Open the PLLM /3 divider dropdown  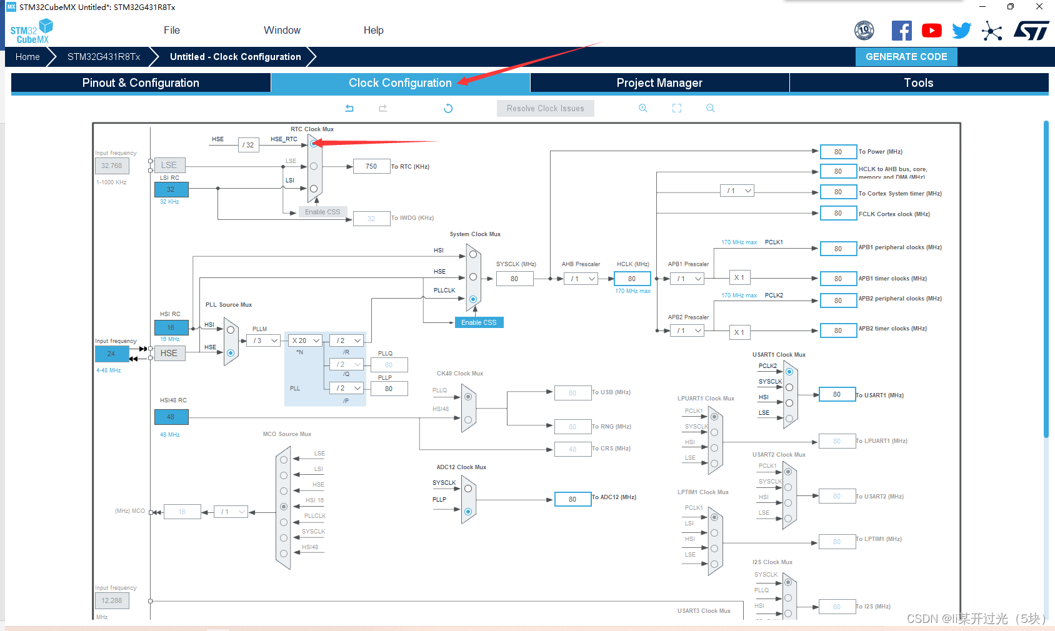(263, 340)
